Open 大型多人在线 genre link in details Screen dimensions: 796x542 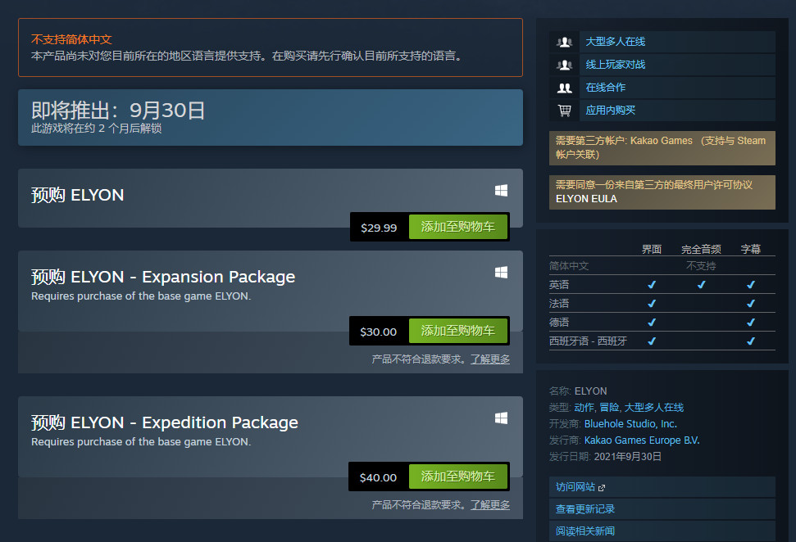click(x=654, y=407)
